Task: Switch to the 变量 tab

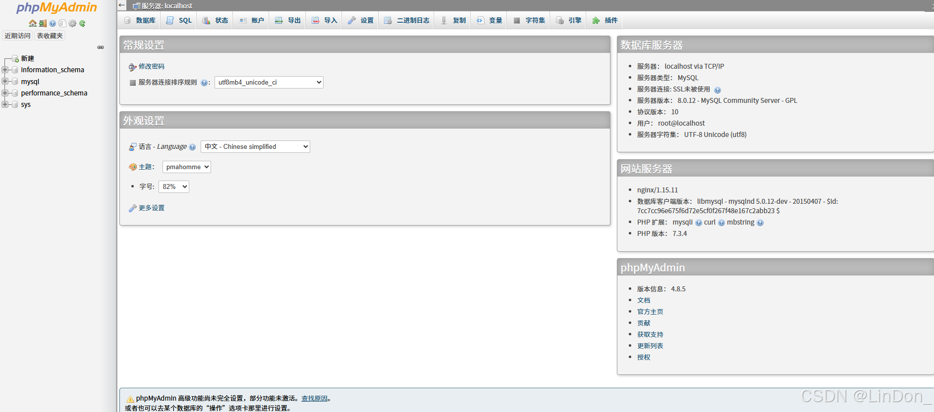Action: tap(489, 20)
